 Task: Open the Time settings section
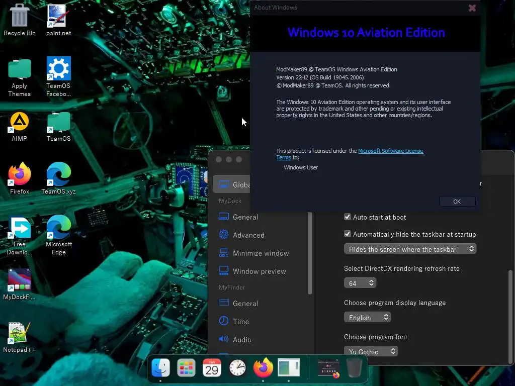pyautogui.click(x=234, y=321)
